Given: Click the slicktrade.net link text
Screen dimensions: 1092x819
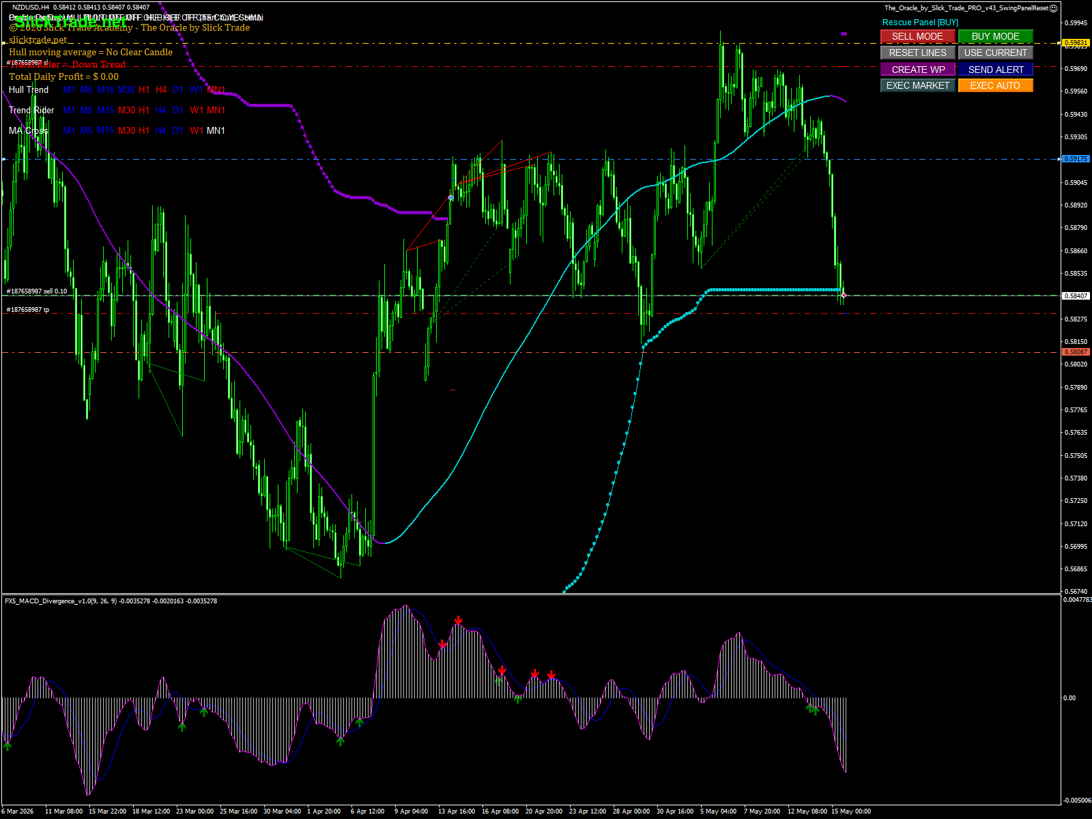Looking at the screenshot, I should 38,40.
